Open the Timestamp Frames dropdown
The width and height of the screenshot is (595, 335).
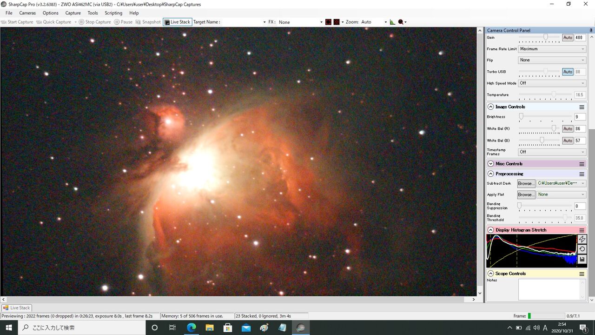point(552,152)
